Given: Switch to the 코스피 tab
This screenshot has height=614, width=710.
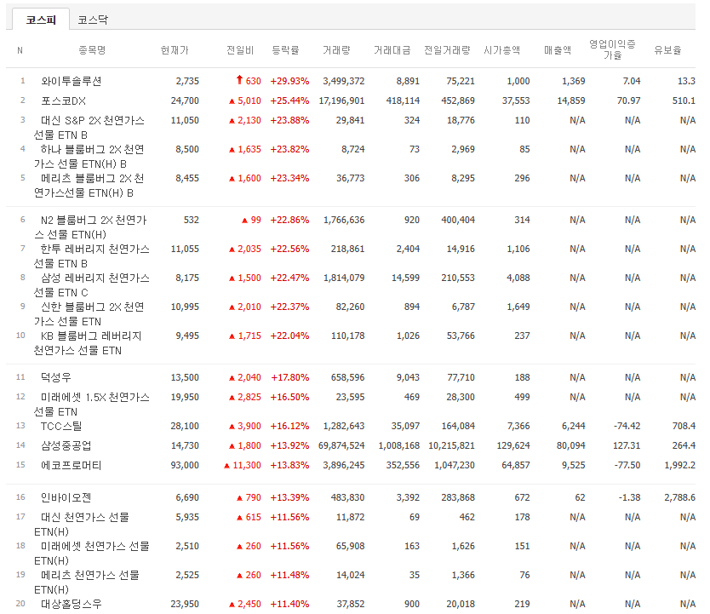Looking at the screenshot, I should 41,20.
